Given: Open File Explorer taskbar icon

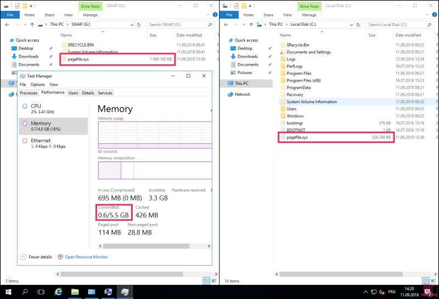Looking at the screenshot, I should (x=75, y=292).
